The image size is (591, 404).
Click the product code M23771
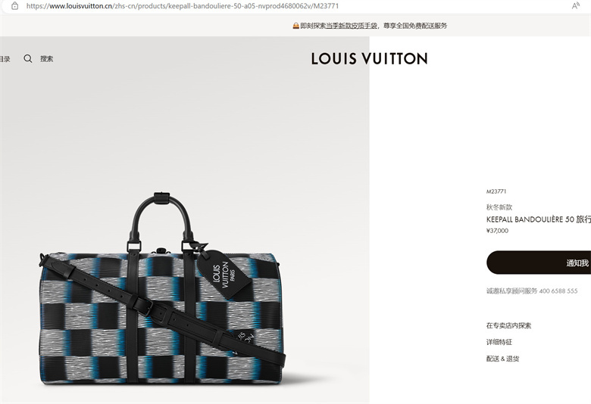click(496, 191)
